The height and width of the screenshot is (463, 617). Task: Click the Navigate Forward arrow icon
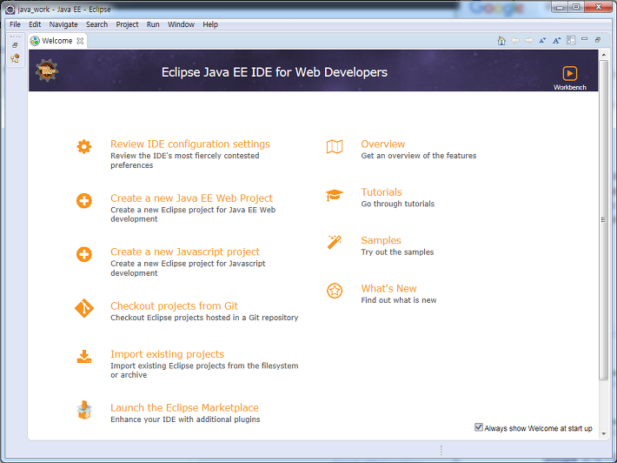[x=529, y=41]
